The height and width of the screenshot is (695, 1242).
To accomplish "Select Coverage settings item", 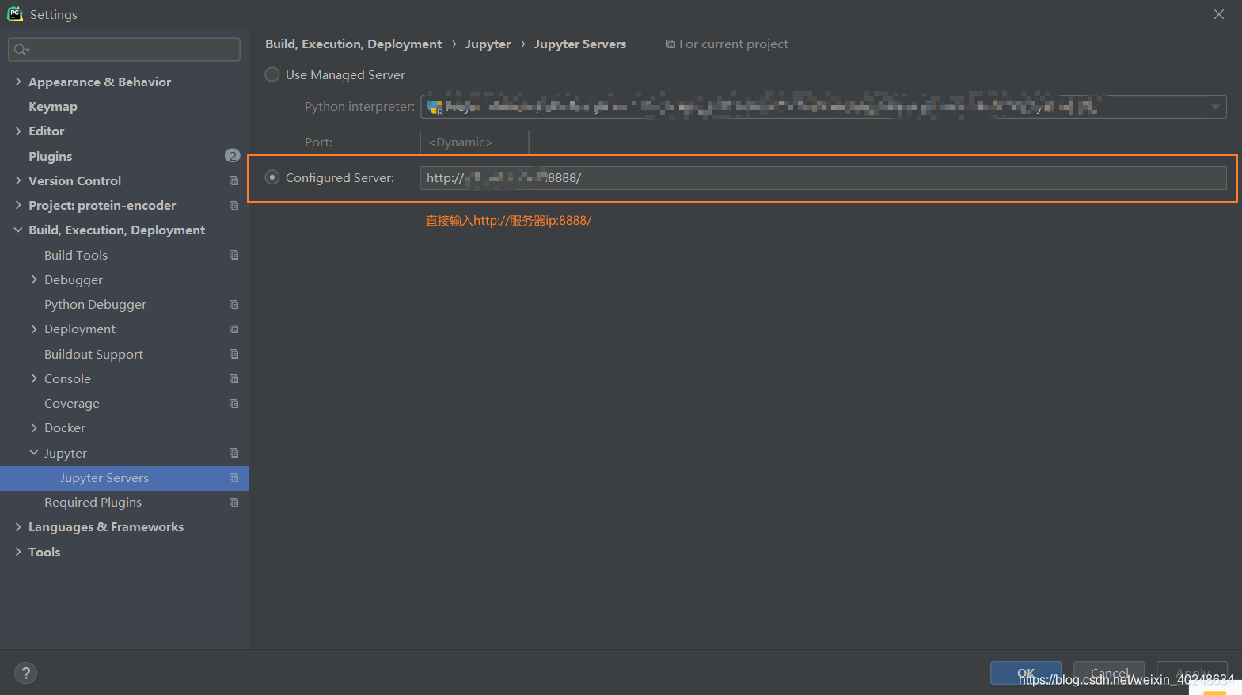I will click(x=72, y=403).
